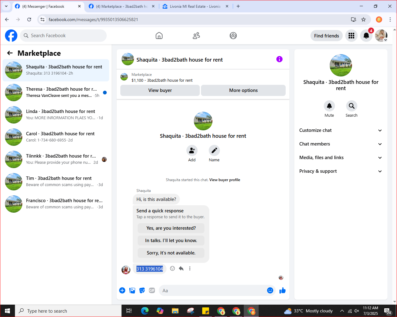Open Linda 3bad2bath house conversation

point(56,115)
